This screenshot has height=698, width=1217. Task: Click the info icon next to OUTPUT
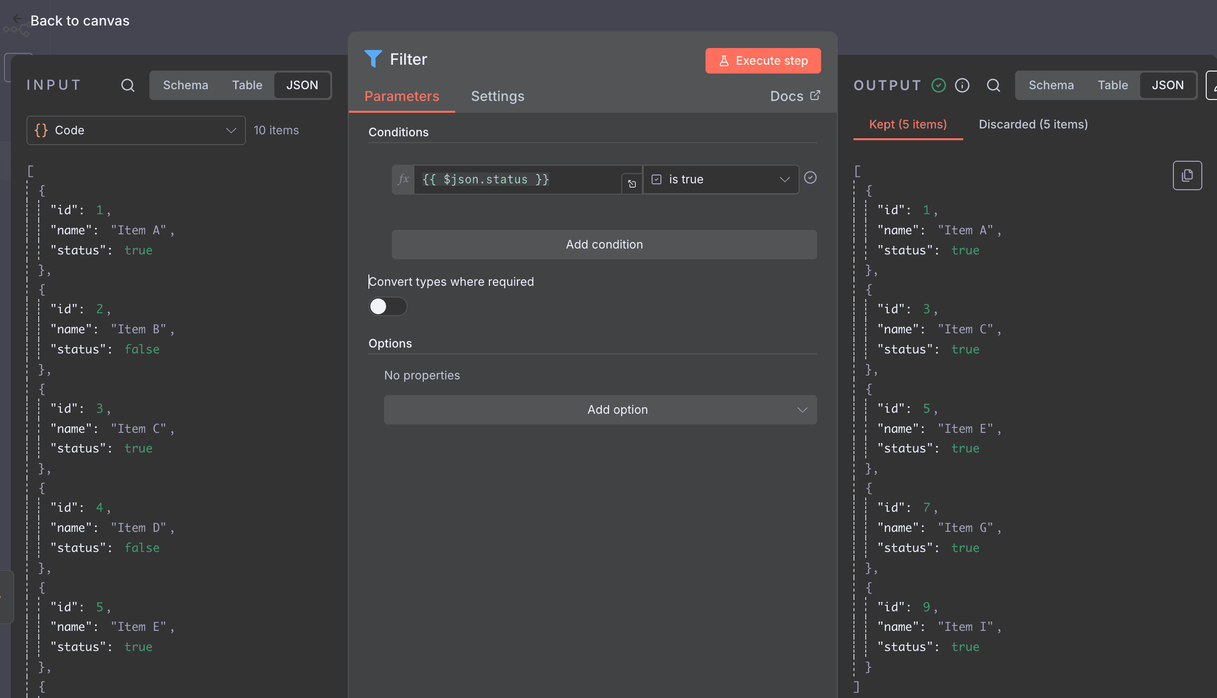click(x=962, y=85)
